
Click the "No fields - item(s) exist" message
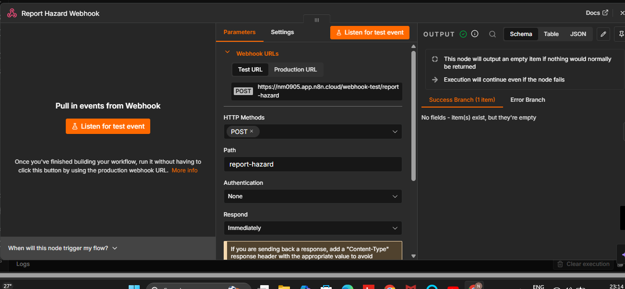pos(479,118)
